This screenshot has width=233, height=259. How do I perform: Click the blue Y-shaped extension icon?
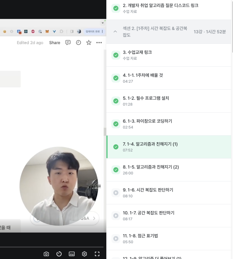tap(54, 31)
